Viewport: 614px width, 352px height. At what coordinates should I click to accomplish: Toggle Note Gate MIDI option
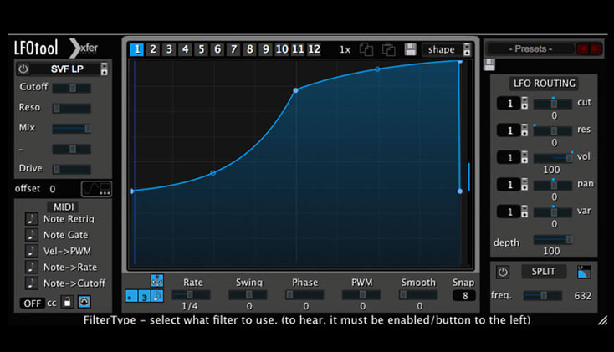tap(31, 235)
